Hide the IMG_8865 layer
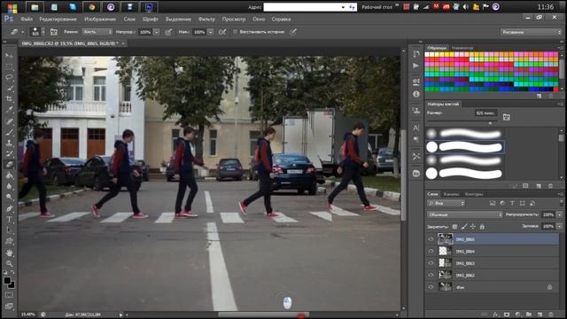The width and height of the screenshot is (567, 319). click(431, 239)
